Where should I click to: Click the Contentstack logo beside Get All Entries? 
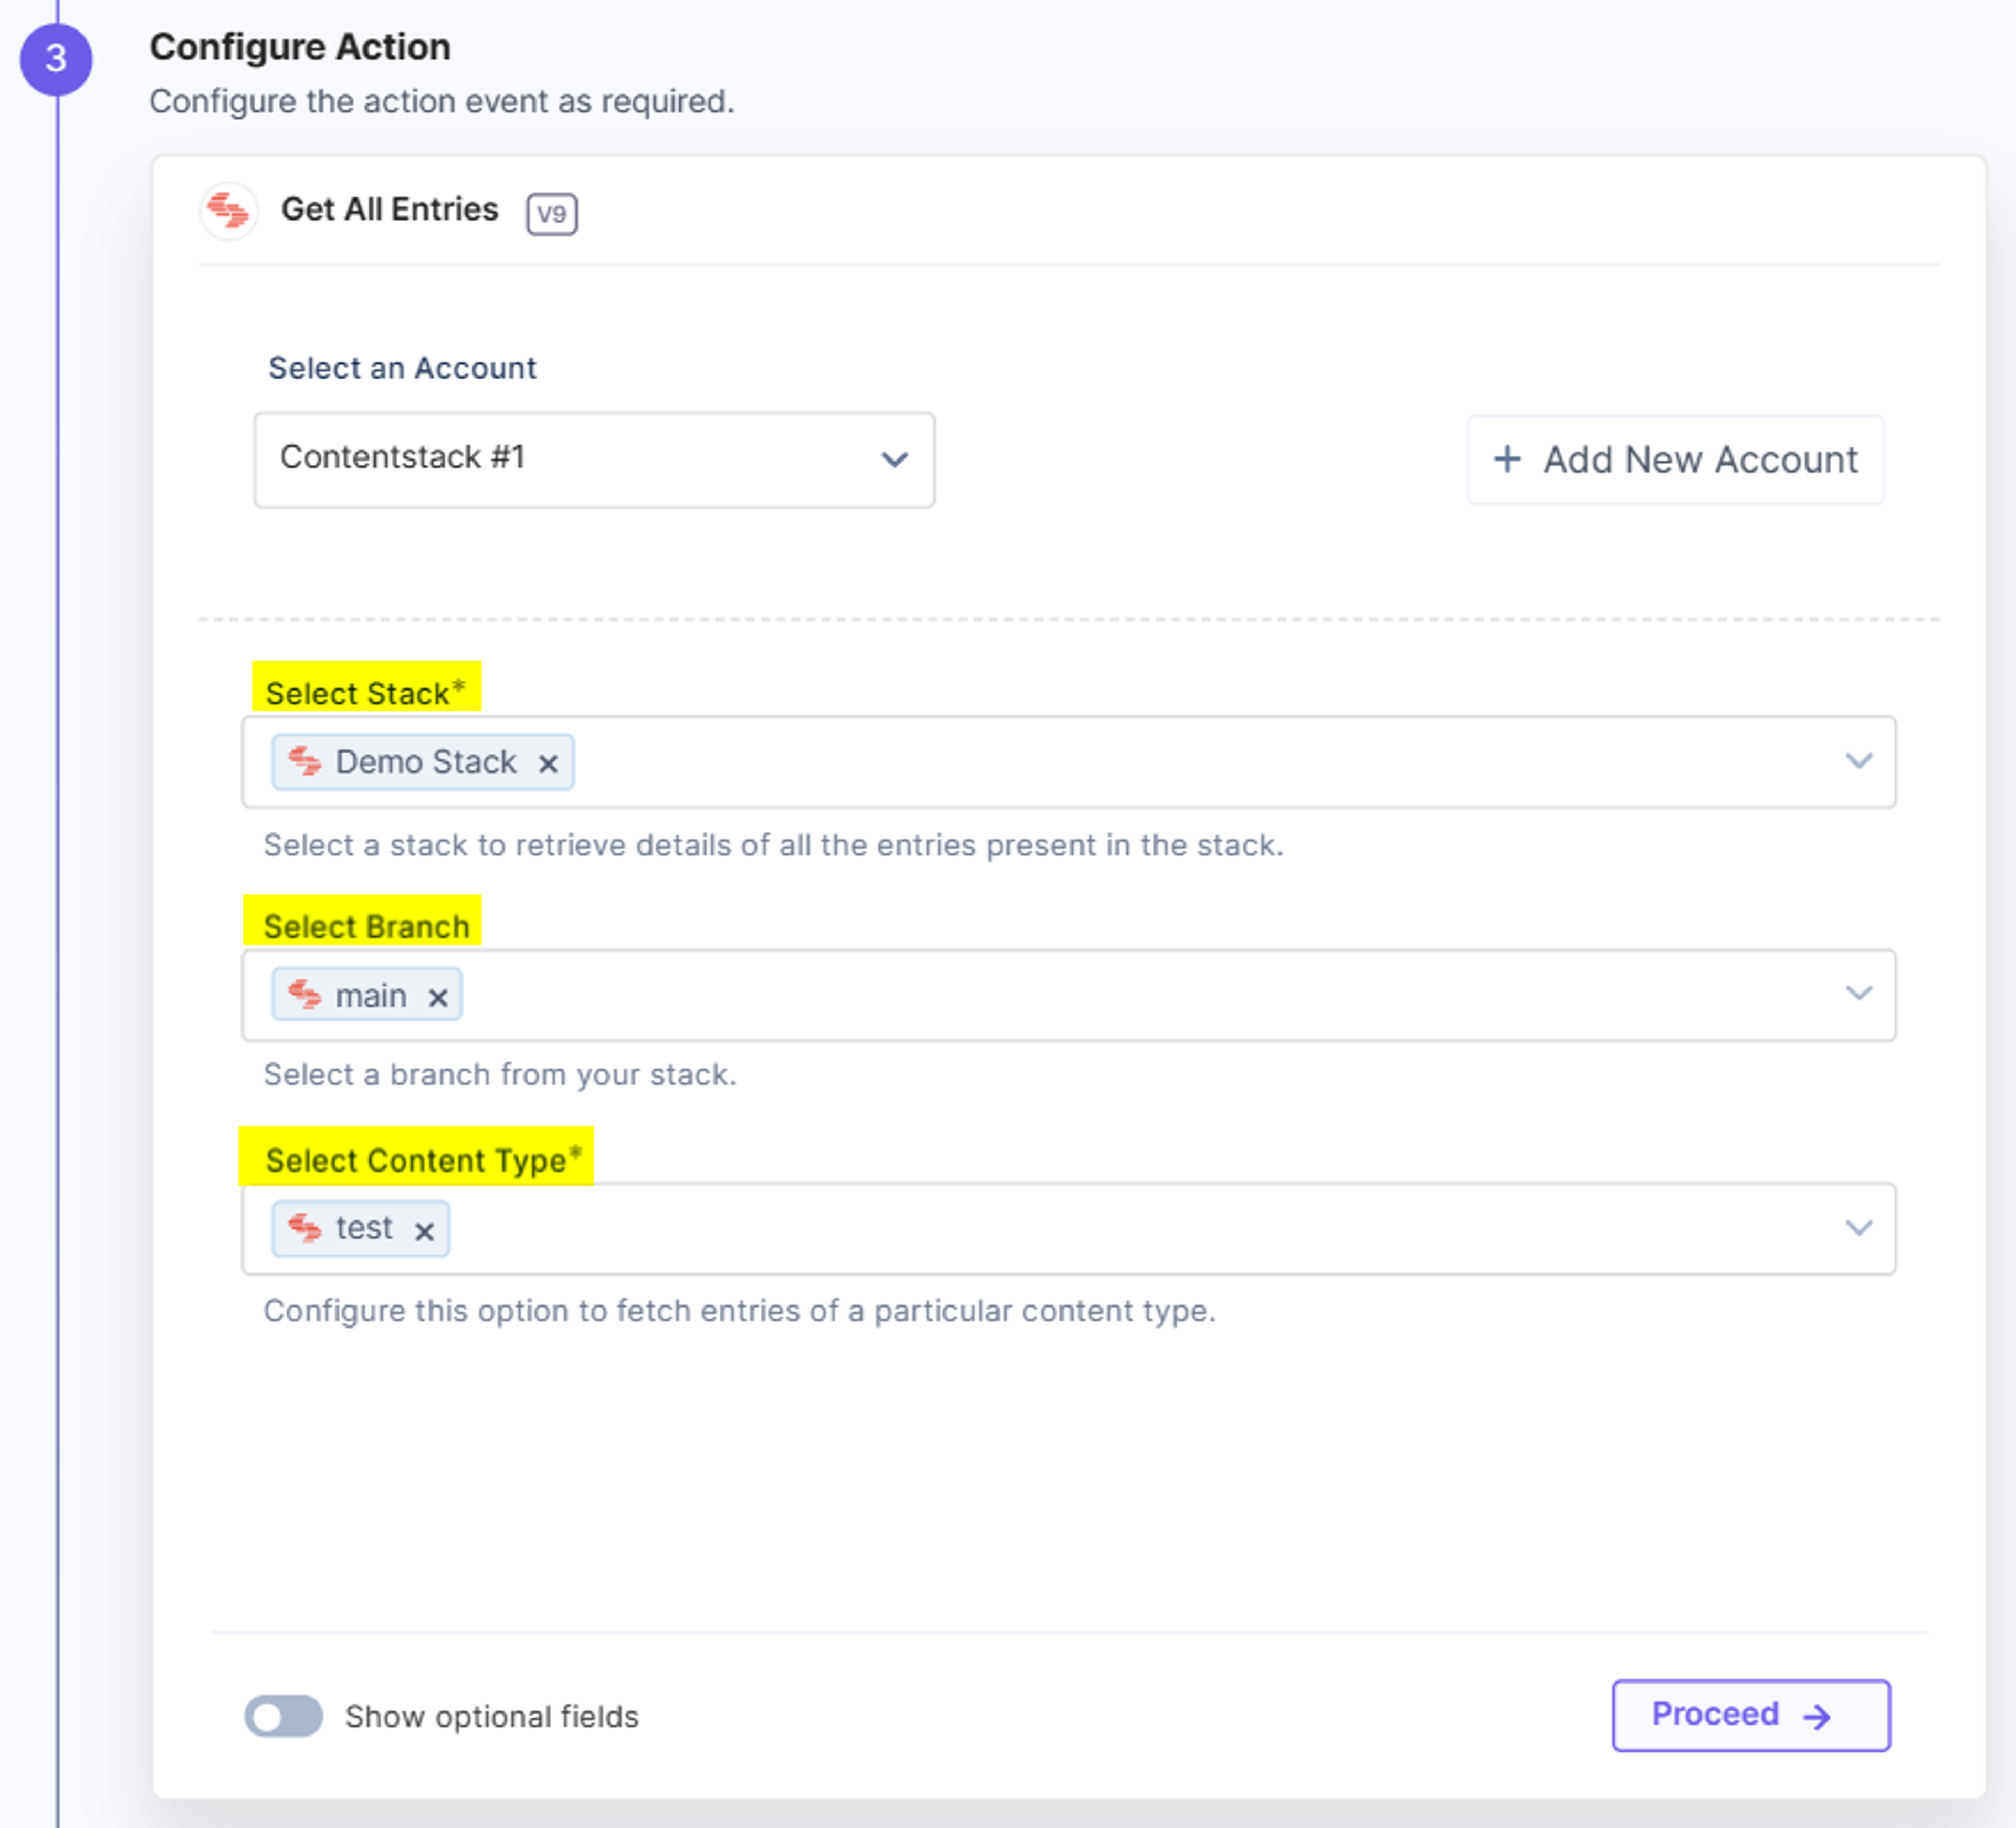click(229, 211)
